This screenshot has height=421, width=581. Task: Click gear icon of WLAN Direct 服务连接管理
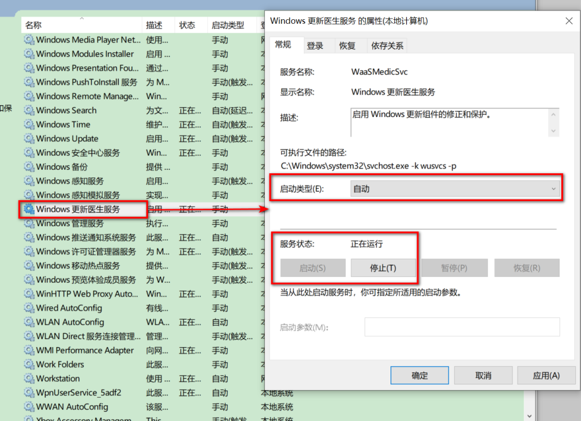coord(29,336)
